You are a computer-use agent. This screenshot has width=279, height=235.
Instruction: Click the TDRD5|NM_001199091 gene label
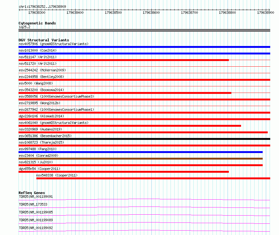pos(36,197)
